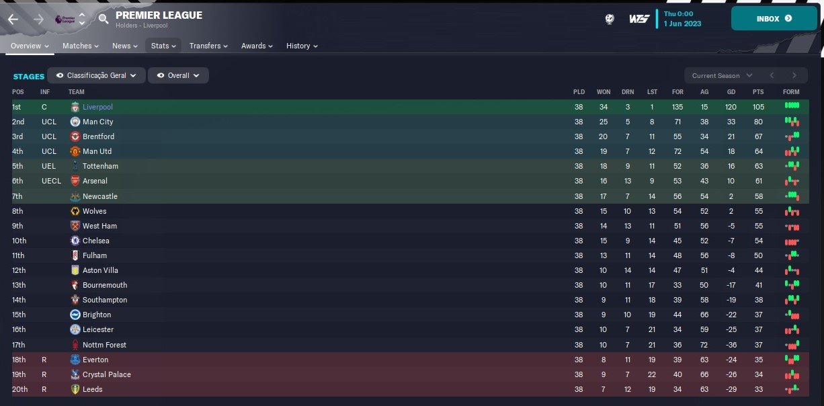Open the Man City team link

point(97,122)
